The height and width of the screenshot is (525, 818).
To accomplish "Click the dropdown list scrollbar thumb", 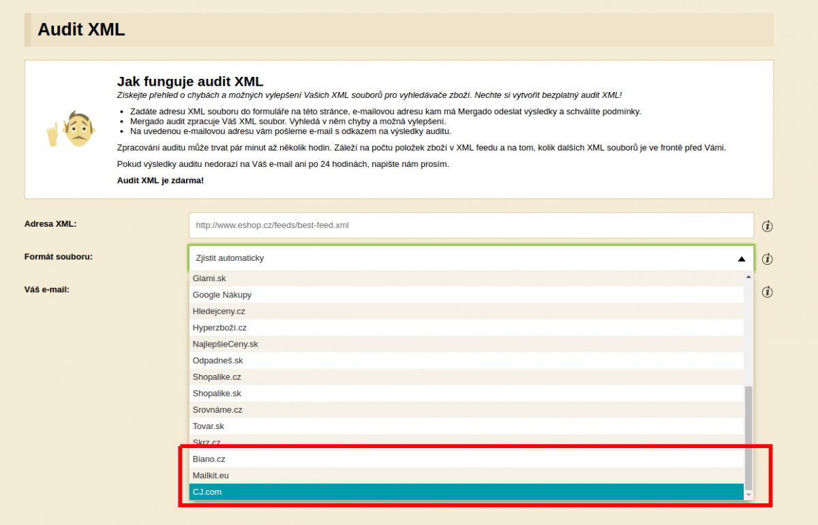I will click(x=748, y=437).
